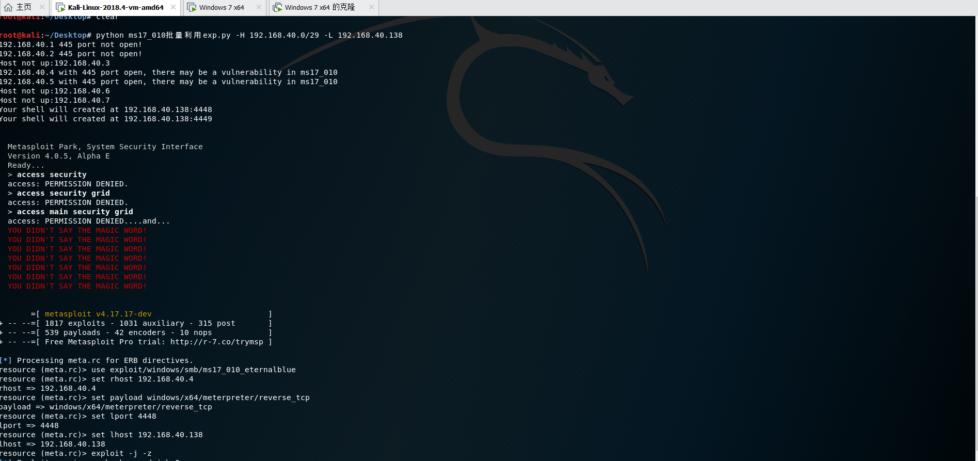
Task: Select the Kali-Linux-2018.4-vm-amd64 tab
Action: pyautogui.click(x=116, y=7)
